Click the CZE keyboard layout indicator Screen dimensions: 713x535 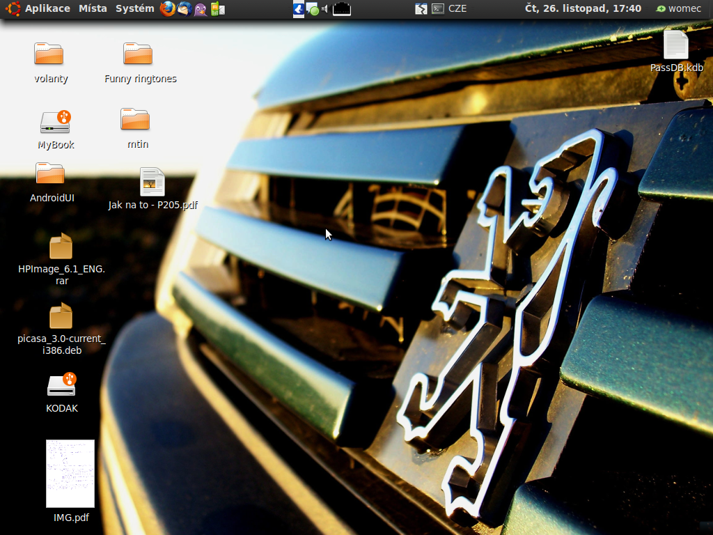pos(457,9)
